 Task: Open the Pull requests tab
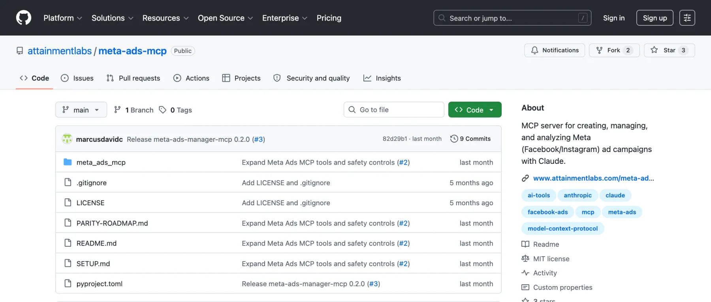coord(133,78)
